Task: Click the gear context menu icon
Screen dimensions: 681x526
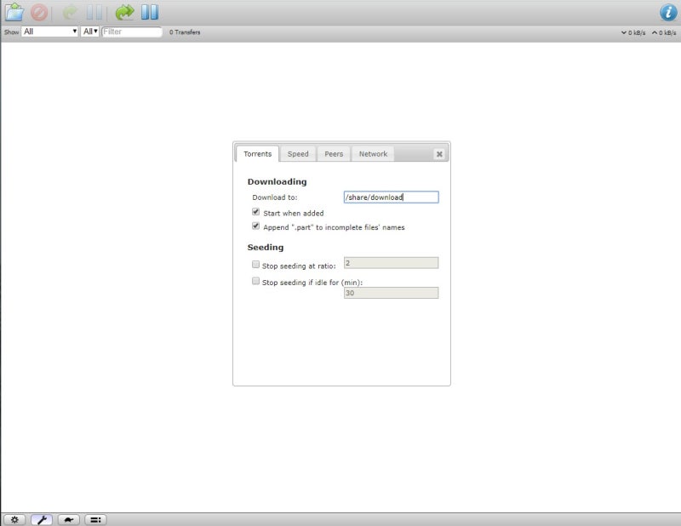Action: pos(16,519)
